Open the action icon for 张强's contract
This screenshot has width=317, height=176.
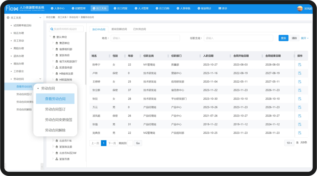pyautogui.click(x=300, y=124)
